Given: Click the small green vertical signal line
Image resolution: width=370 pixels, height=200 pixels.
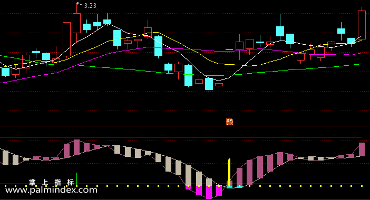Looking at the screenshot, I should point(77,179).
